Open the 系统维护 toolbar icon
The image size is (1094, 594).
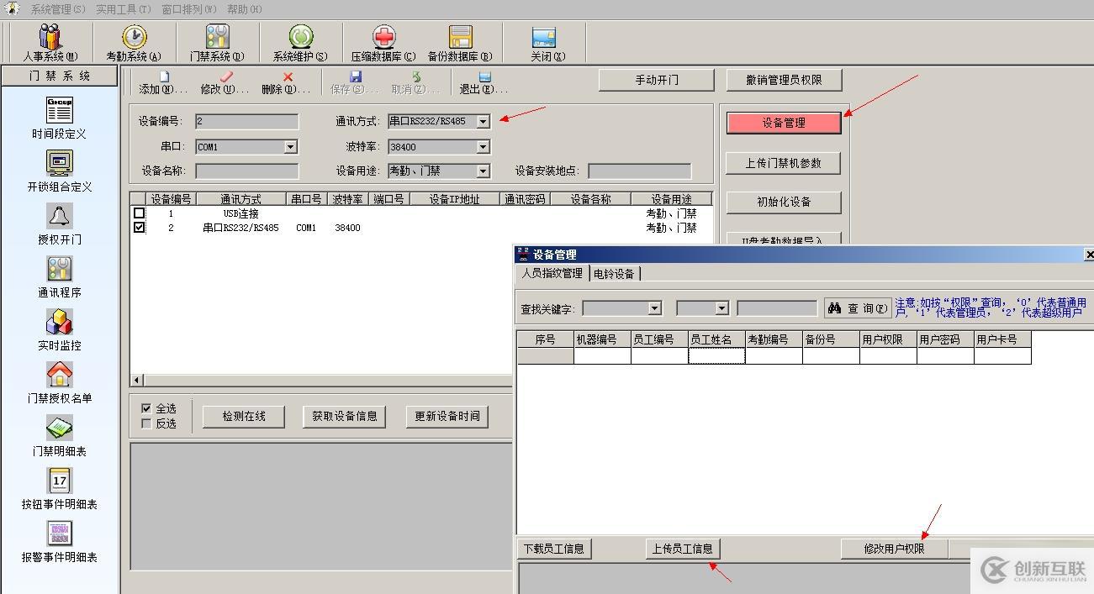coord(300,37)
